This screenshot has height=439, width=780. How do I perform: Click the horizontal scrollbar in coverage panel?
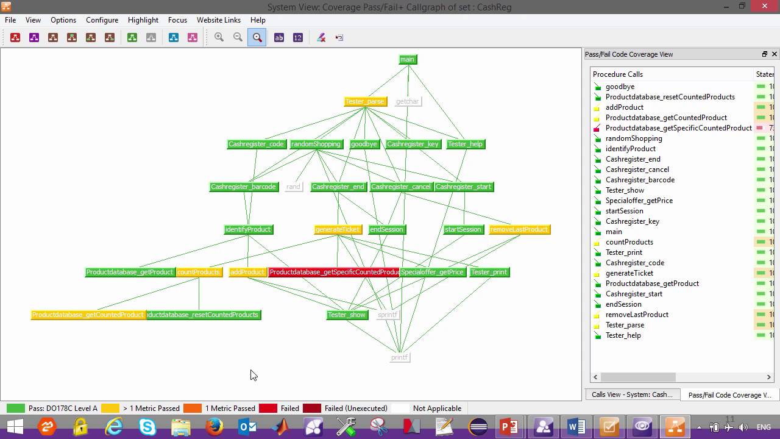point(682,377)
